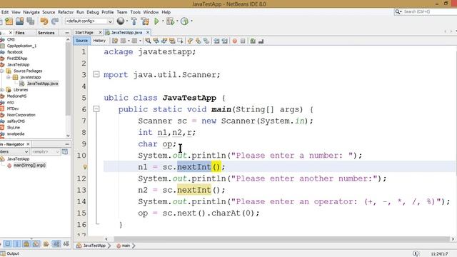The height and width of the screenshot is (257, 457).
Task: Click the main breadcrumb below the editor
Action: 124,246
